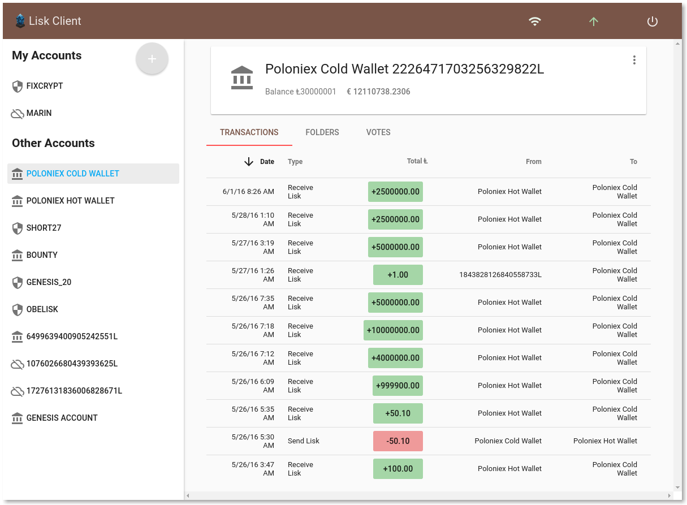
Task: Sort by the Type column header
Action: click(x=295, y=162)
